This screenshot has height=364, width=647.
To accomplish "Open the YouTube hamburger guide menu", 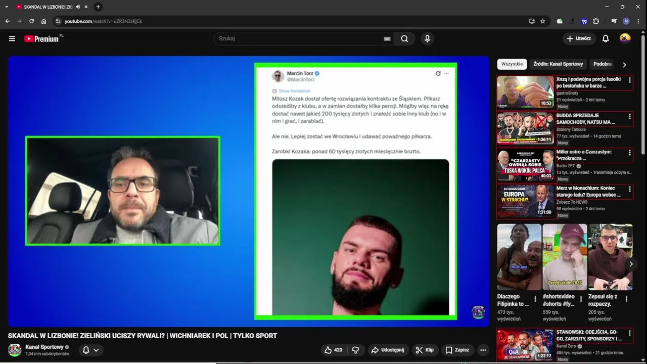I will click(12, 38).
